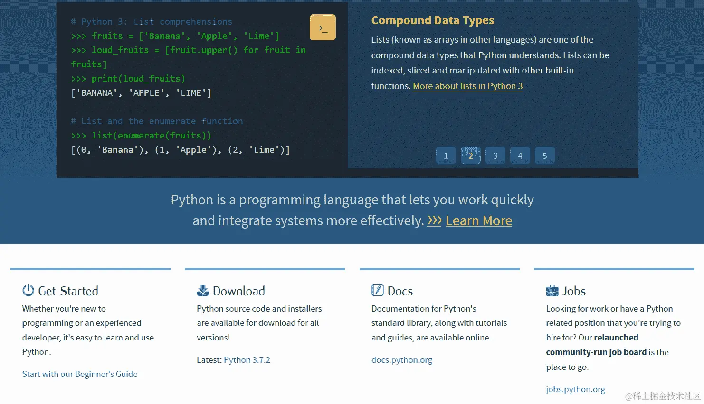The image size is (704, 404).
Task: Switch to carousel slide 3
Action: click(x=495, y=156)
